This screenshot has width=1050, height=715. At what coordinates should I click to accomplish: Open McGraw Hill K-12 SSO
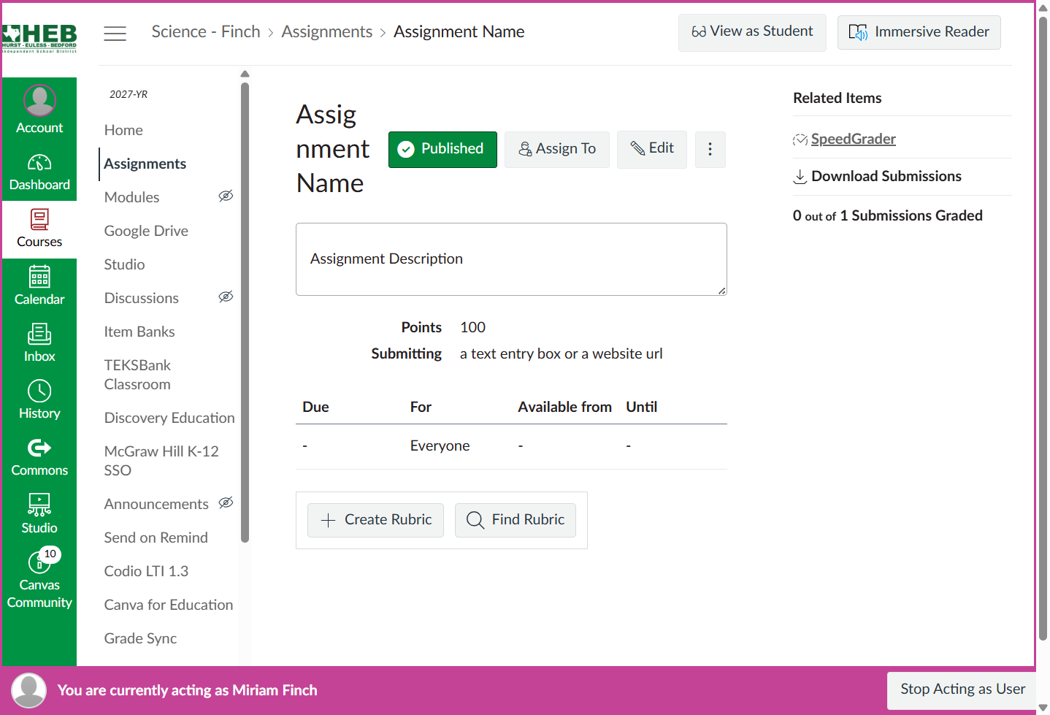[161, 461]
